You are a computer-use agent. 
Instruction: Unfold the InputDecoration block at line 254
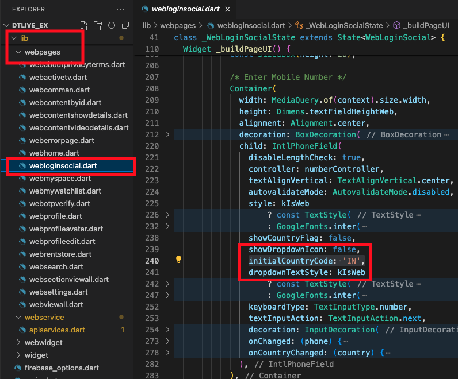click(x=167, y=330)
